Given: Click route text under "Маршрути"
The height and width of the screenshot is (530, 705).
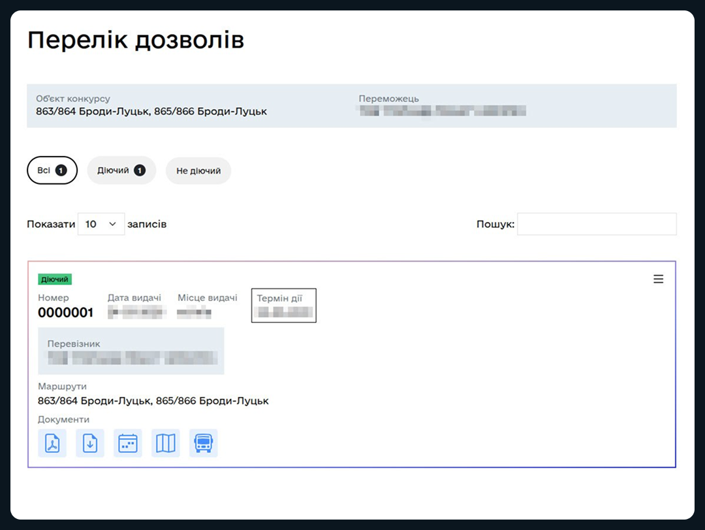Looking at the screenshot, I should [153, 401].
